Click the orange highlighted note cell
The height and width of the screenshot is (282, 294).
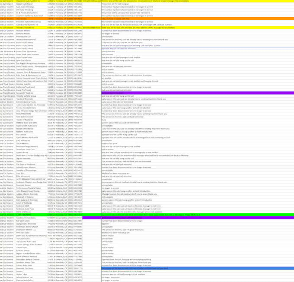[198, 19]
